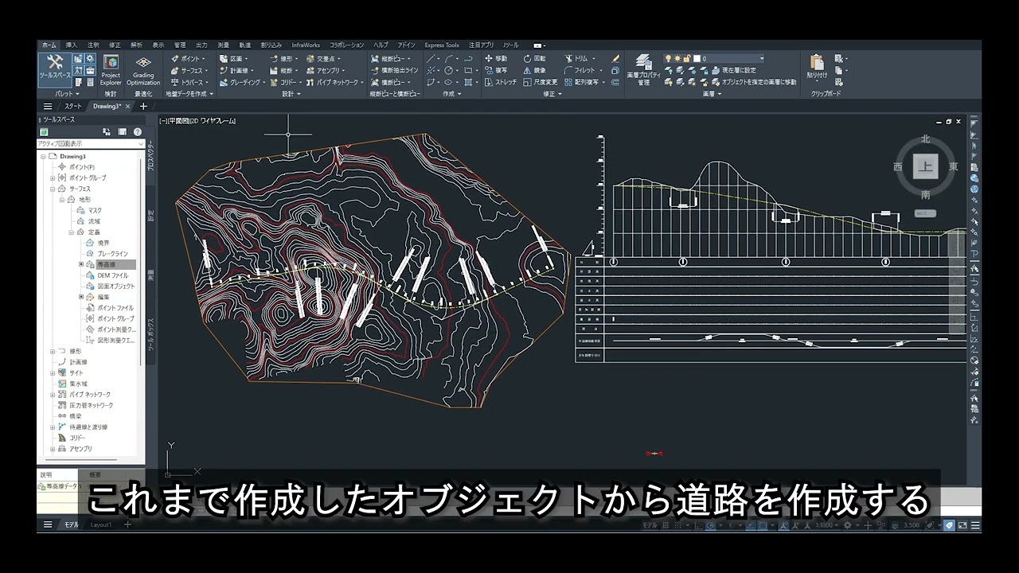Expand the ポイント グループ tree node
The width and height of the screenshot is (1019, 573).
(x=53, y=177)
